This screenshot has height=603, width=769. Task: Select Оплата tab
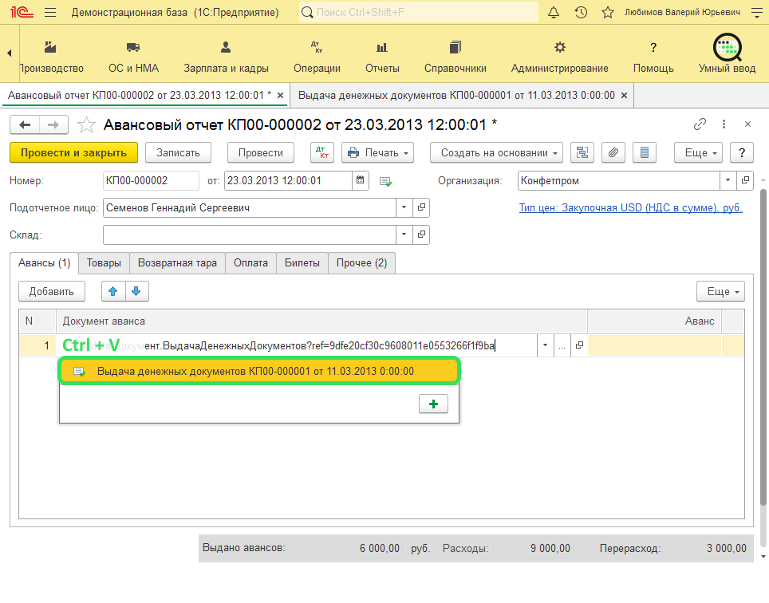[250, 263]
